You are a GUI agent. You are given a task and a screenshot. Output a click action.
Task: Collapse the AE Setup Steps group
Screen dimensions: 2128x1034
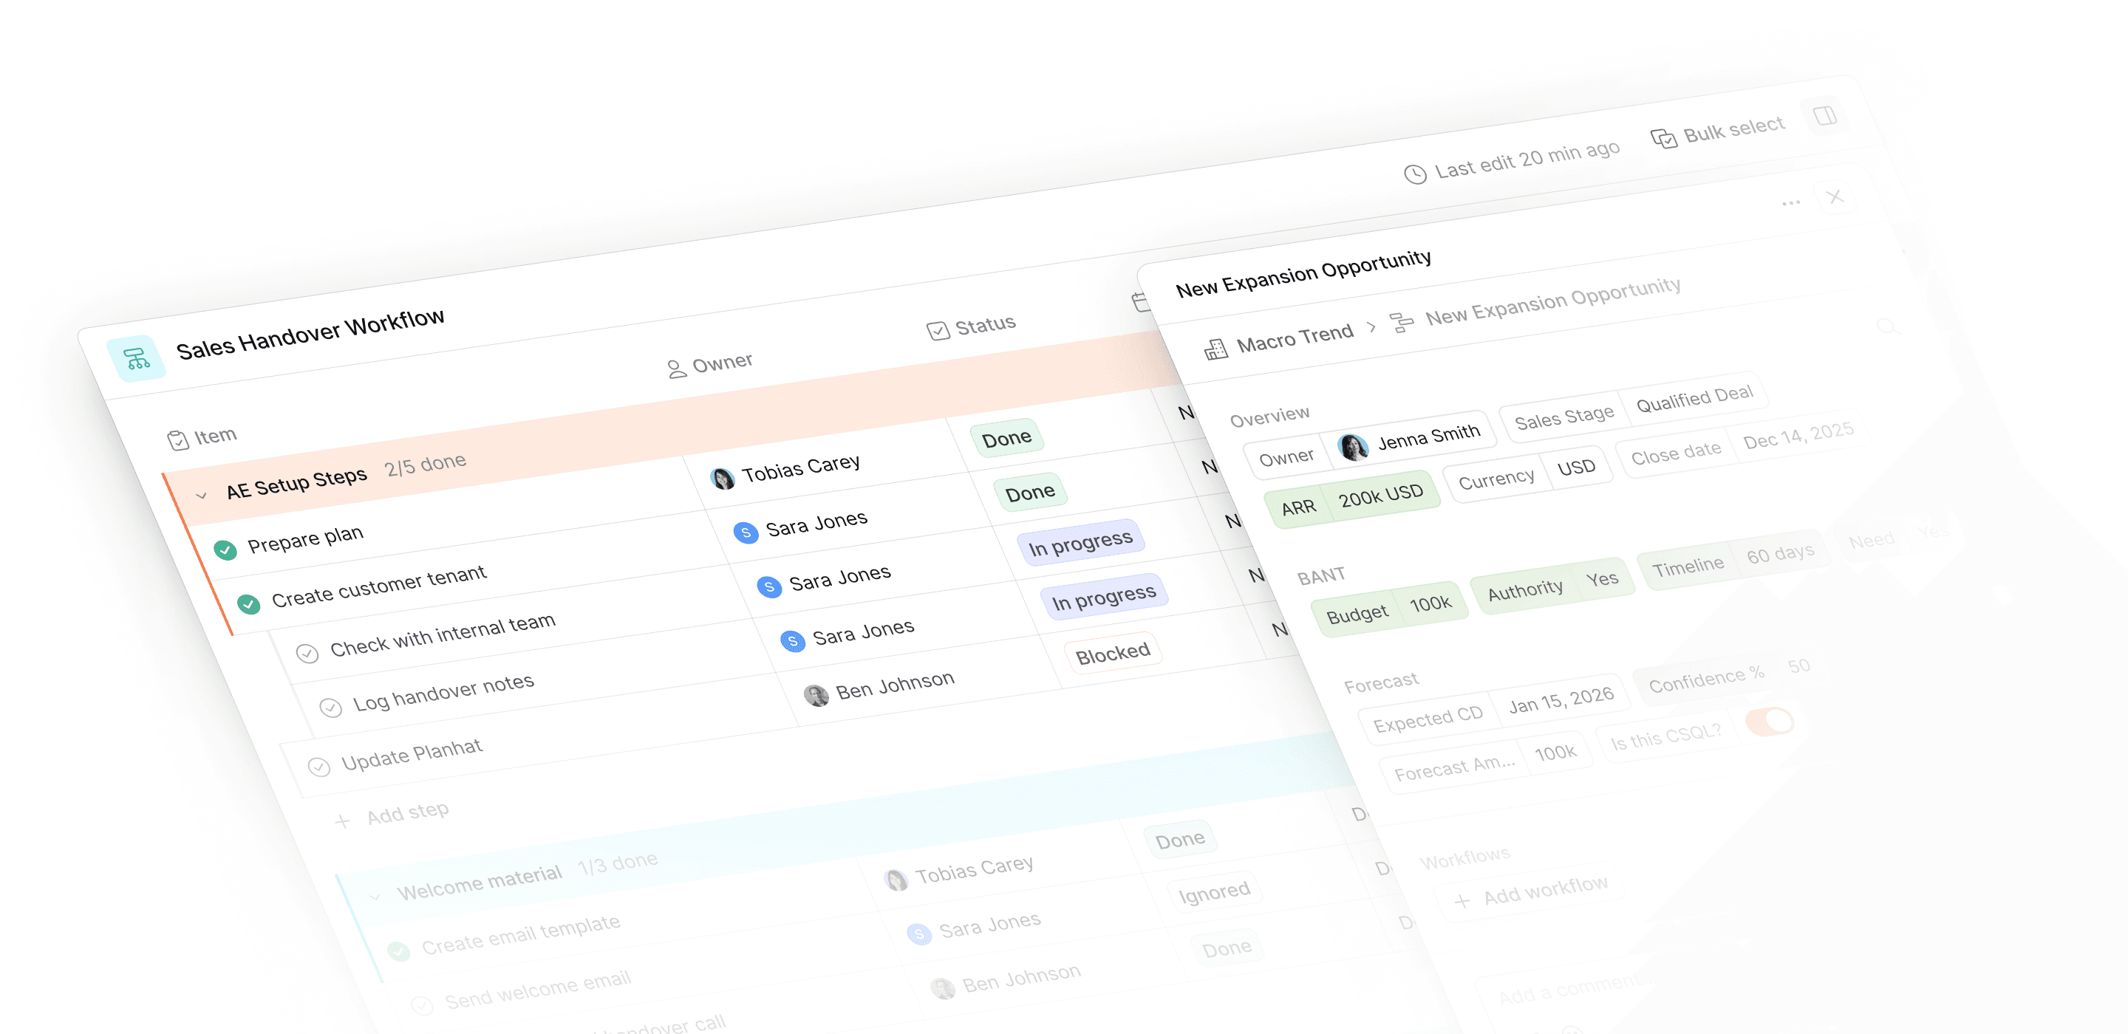201,496
